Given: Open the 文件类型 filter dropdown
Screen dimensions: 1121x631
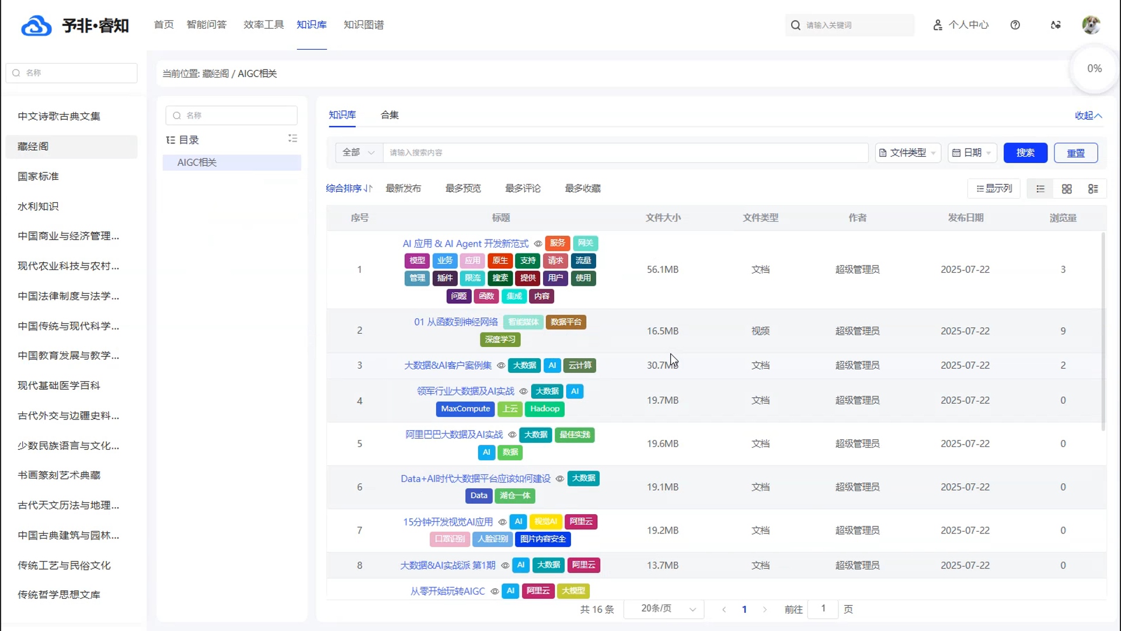Looking at the screenshot, I should [x=908, y=152].
